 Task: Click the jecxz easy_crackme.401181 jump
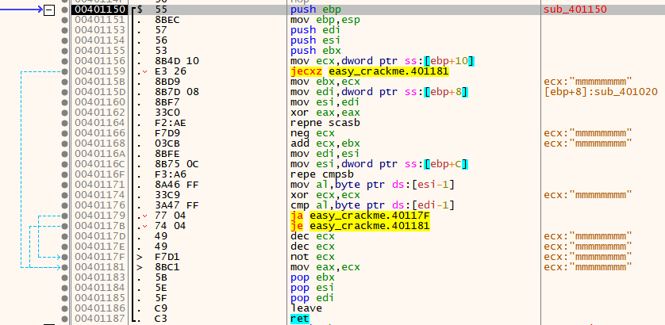pyautogui.click(x=370, y=71)
